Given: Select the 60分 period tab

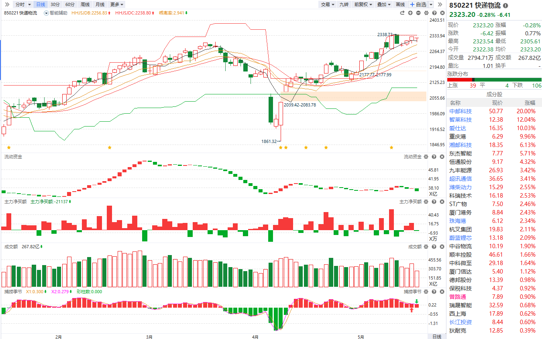Looking at the screenshot, I should (70, 4).
